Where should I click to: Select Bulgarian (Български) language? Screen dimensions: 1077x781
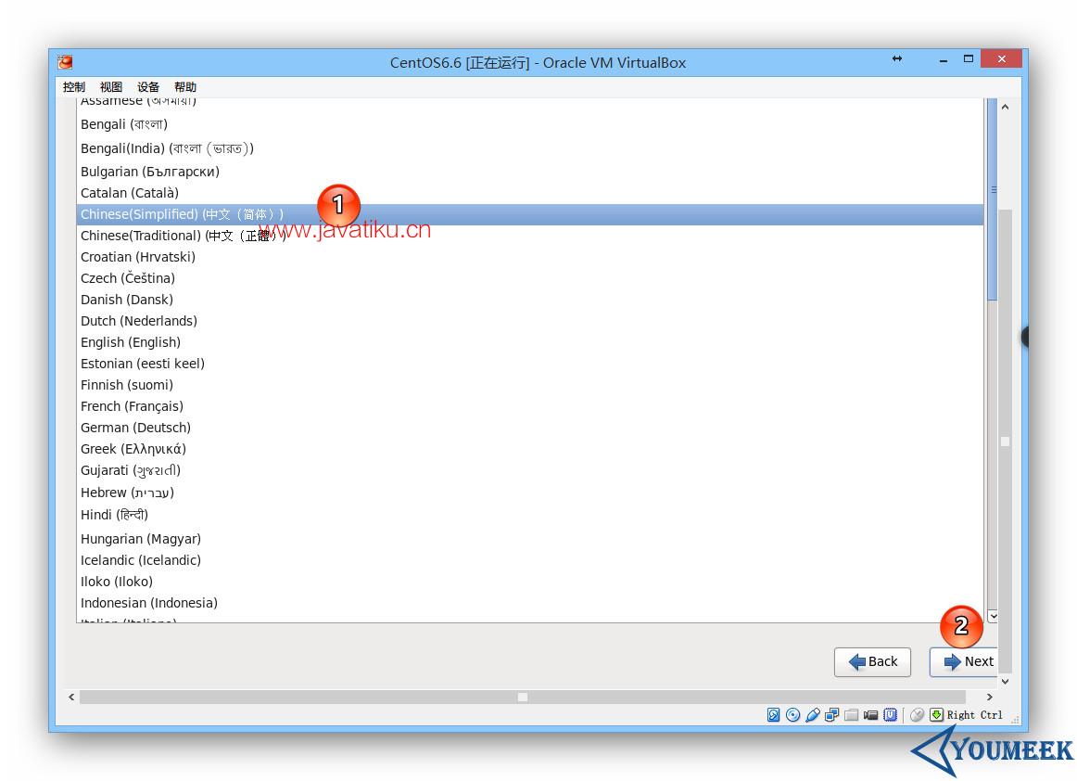[529, 172]
